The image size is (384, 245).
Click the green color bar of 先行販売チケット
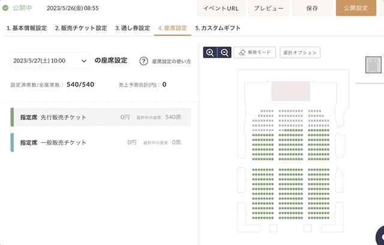pyautogui.click(x=12, y=117)
